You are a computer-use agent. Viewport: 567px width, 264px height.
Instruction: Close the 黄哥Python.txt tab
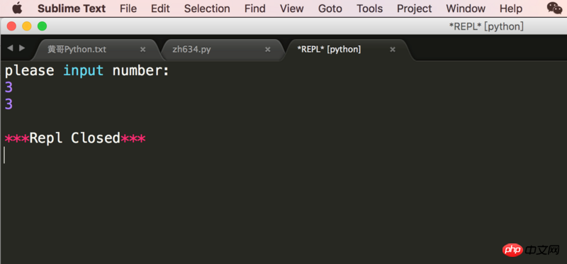pyautogui.click(x=143, y=50)
